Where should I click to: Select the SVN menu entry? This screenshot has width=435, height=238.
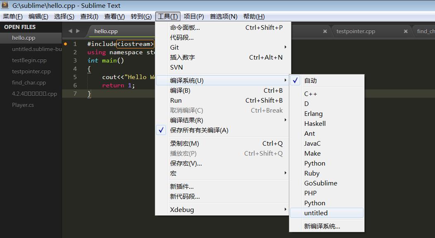pos(223,67)
